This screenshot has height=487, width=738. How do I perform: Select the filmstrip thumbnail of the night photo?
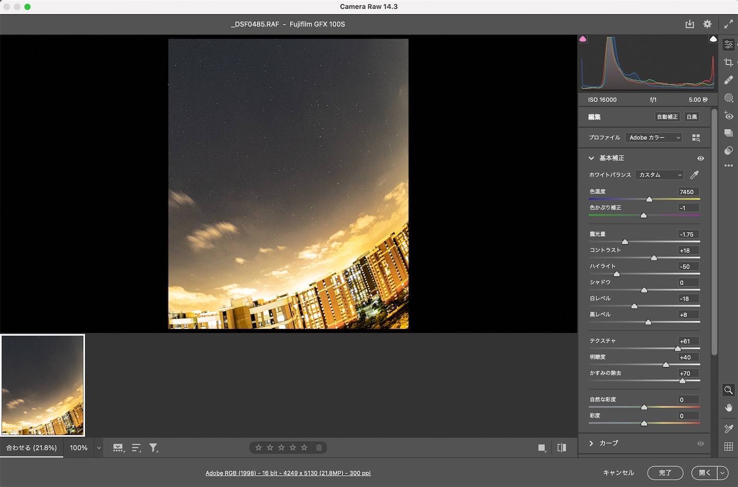click(x=43, y=386)
